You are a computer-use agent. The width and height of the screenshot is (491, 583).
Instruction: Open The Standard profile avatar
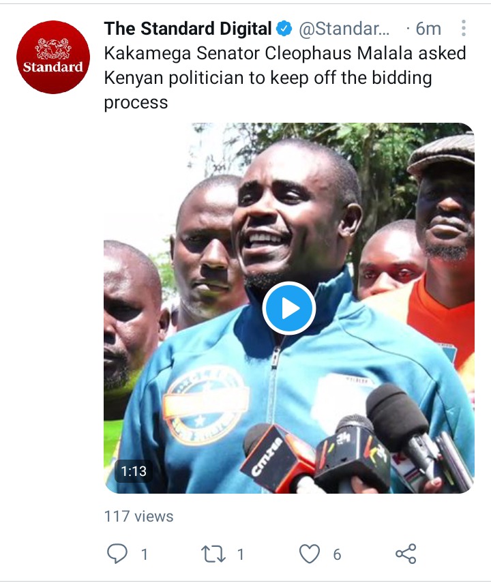click(53, 57)
